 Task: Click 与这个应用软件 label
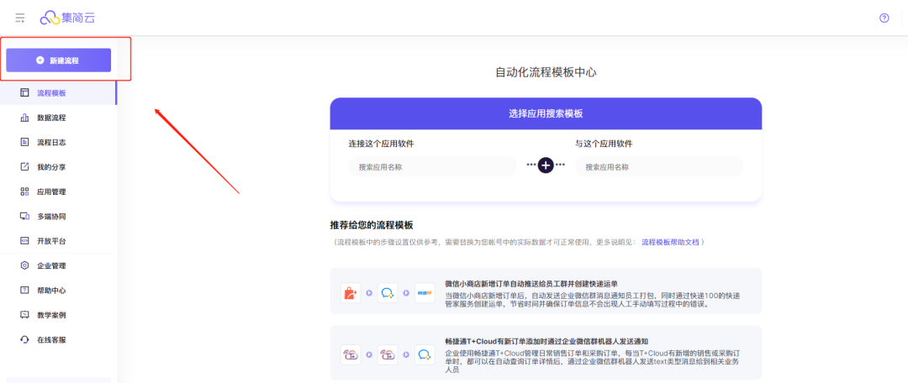tap(604, 144)
